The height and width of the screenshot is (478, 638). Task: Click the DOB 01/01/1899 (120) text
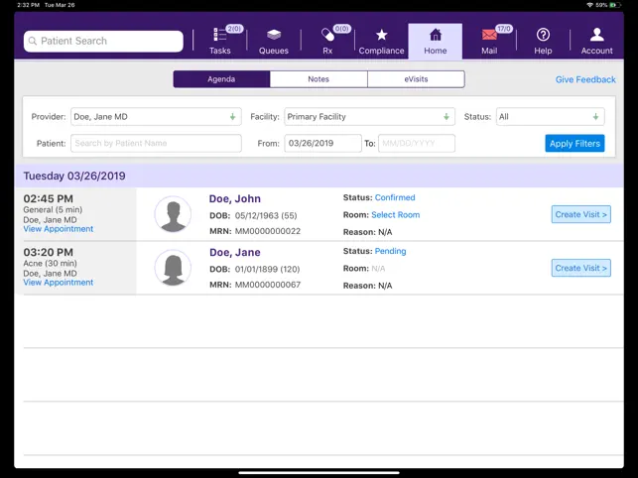click(267, 270)
